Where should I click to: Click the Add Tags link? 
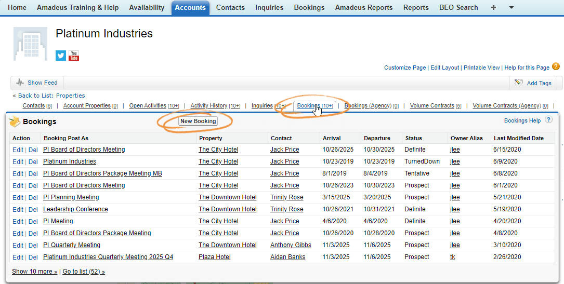coord(539,83)
